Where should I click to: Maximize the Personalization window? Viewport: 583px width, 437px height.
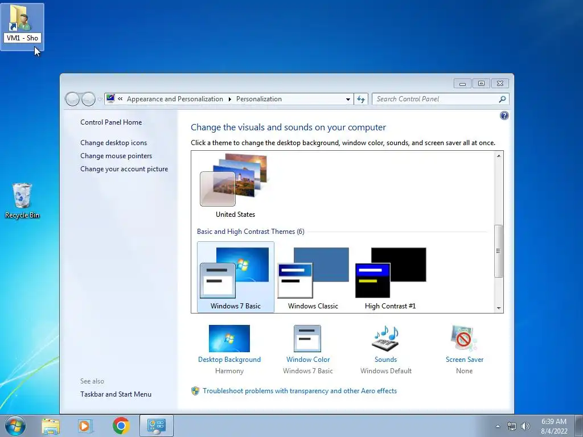pos(481,84)
